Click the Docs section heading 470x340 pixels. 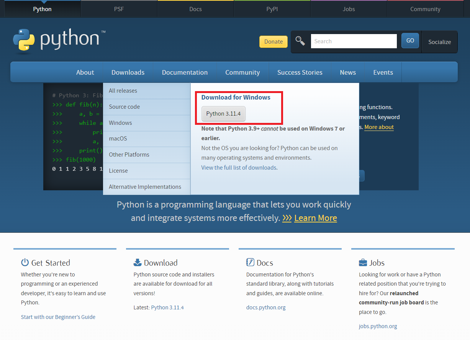(265, 263)
